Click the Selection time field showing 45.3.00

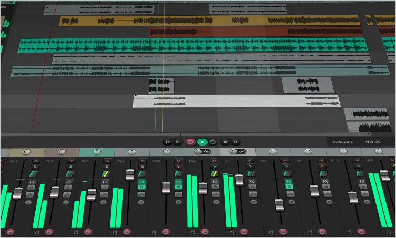[372, 141]
